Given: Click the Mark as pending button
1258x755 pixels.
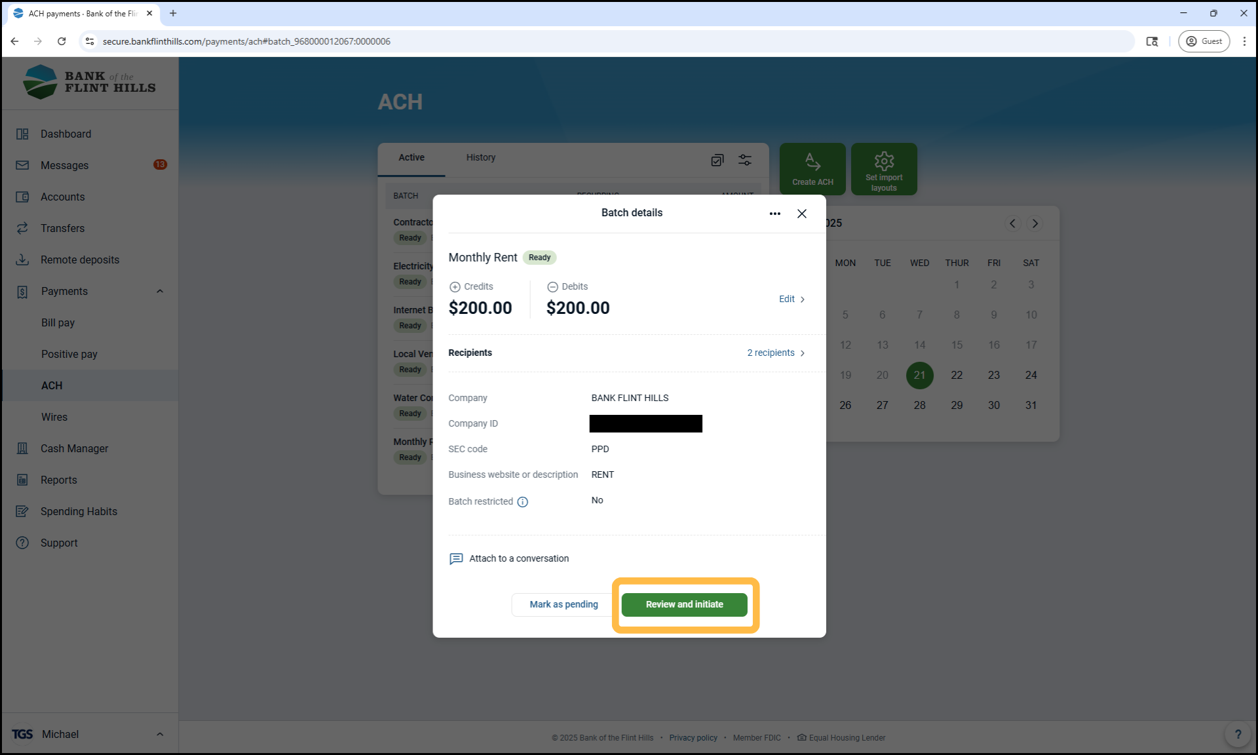Looking at the screenshot, I should click(x=563, y=604).
